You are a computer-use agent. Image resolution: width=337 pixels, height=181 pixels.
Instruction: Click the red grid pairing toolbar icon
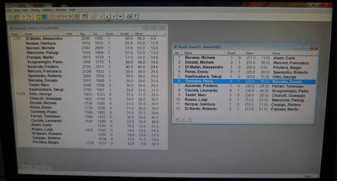point(51,16)
